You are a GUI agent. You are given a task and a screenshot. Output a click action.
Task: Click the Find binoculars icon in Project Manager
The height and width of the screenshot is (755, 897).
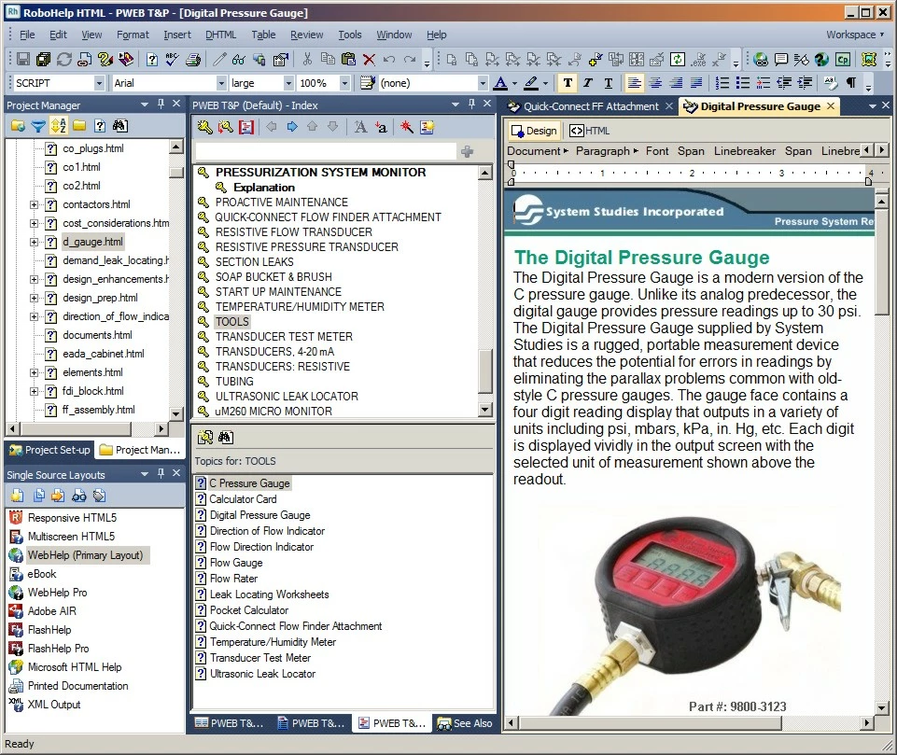[x=120, y=126]
